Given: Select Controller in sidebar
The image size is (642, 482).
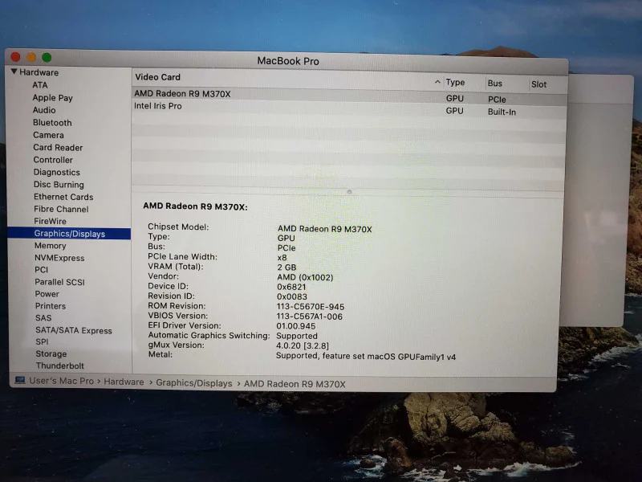Looking at the screenshot, I should [x=53, y=160].
